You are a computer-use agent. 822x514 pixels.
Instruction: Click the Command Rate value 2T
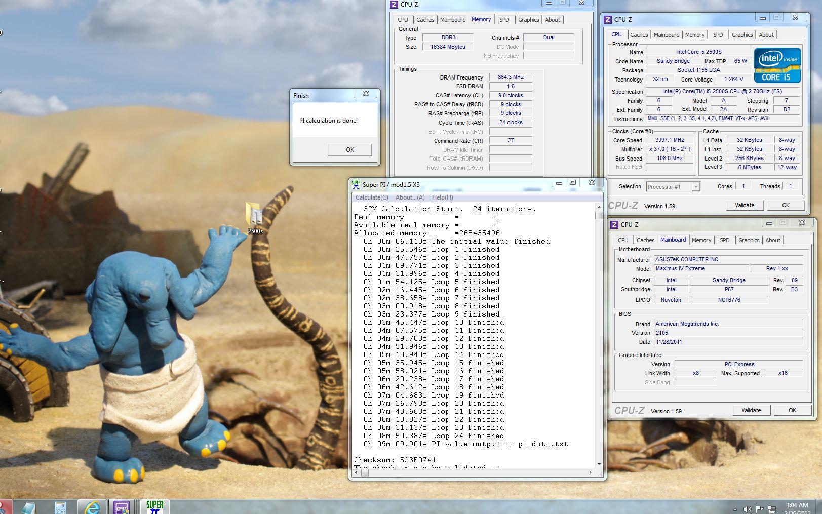point(511,141)
